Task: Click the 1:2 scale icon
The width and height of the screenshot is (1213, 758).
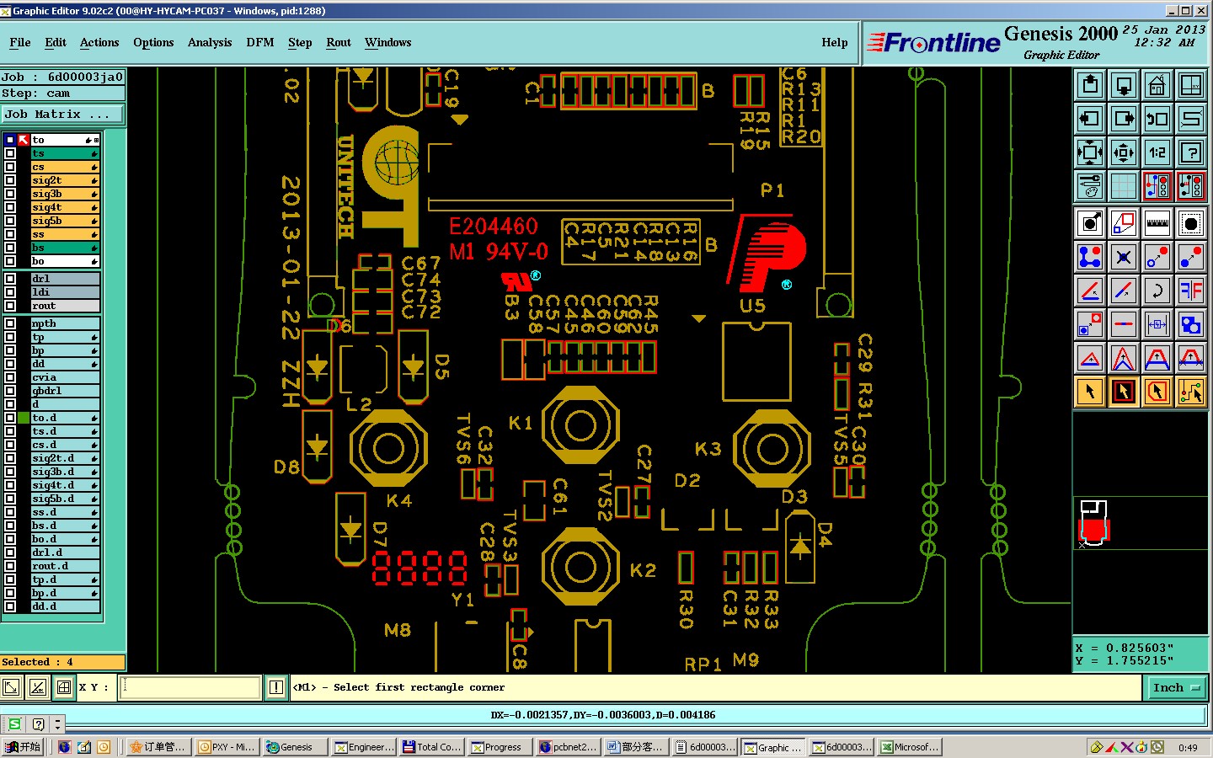Action: click(x=1157, y=152)
